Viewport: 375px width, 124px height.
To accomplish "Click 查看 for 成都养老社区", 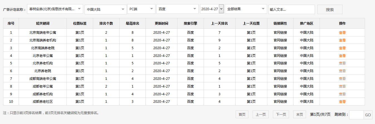I will point(342,102).
